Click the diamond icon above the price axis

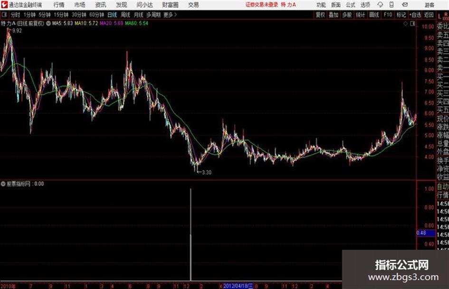click(405, 24)
